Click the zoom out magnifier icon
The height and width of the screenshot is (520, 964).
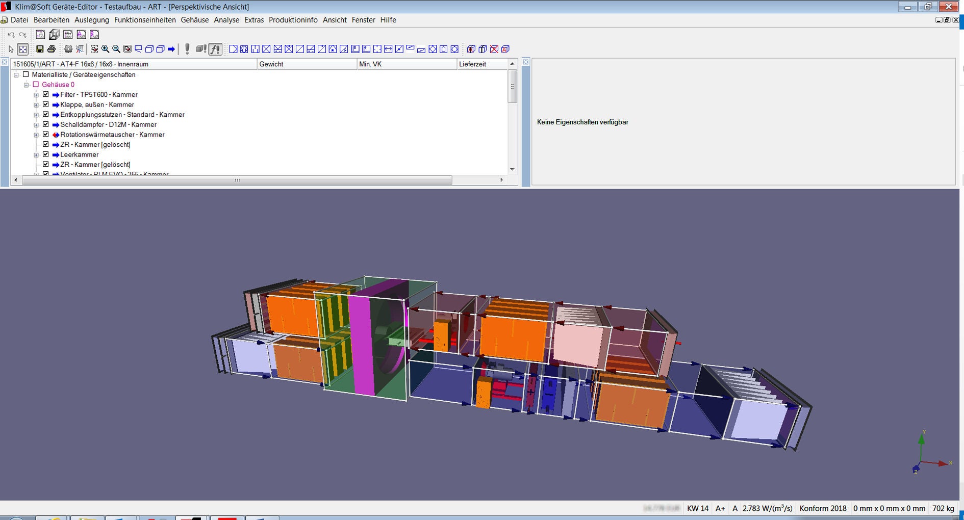(116, 49)
